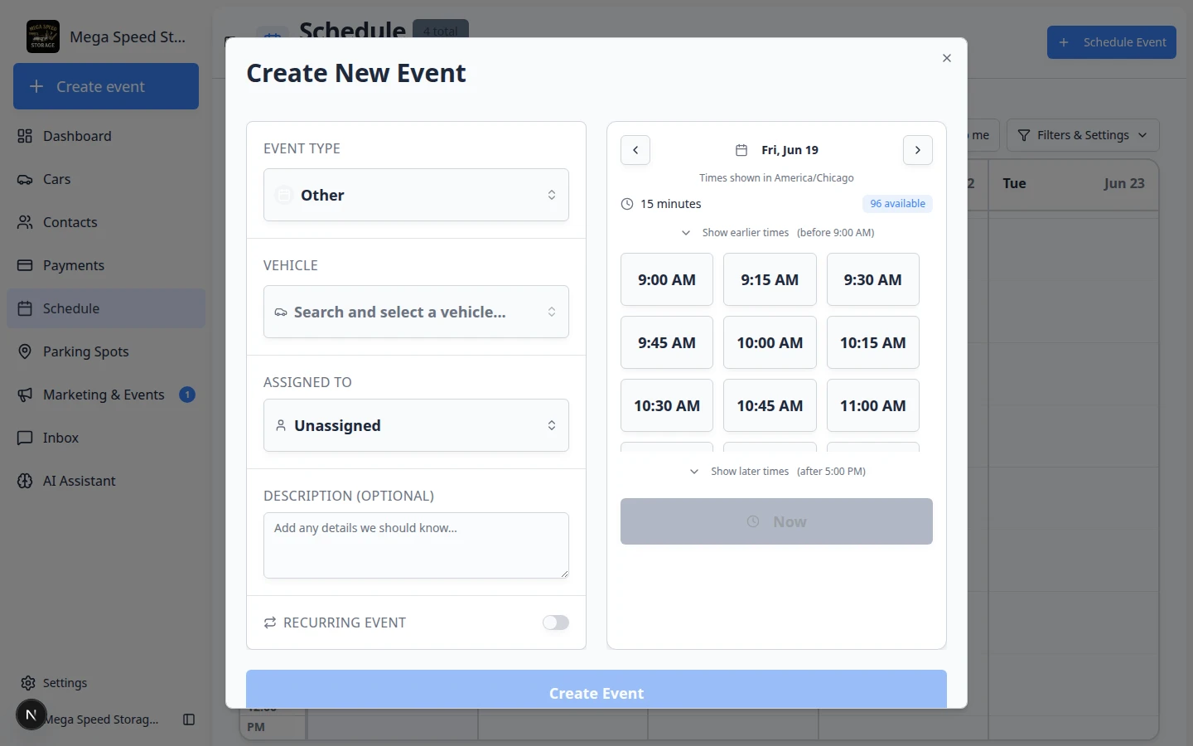Select the 9:15 AM time slot
This screenshot has height=746, width=1193.
click(x=770, y=279)
